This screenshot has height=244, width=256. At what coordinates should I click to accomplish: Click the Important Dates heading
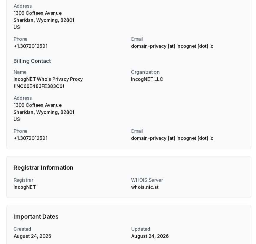(x=36, y=217)
